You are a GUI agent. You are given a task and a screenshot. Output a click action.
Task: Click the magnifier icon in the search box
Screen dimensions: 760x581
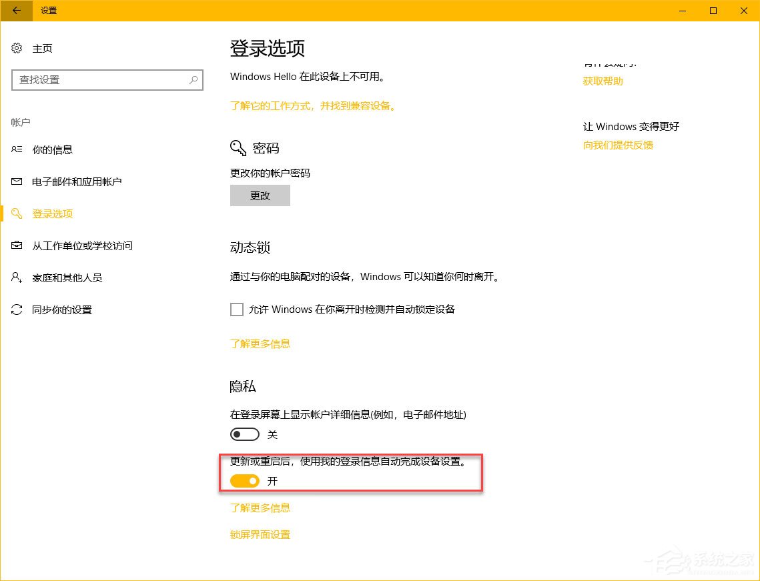coord(193,80)
